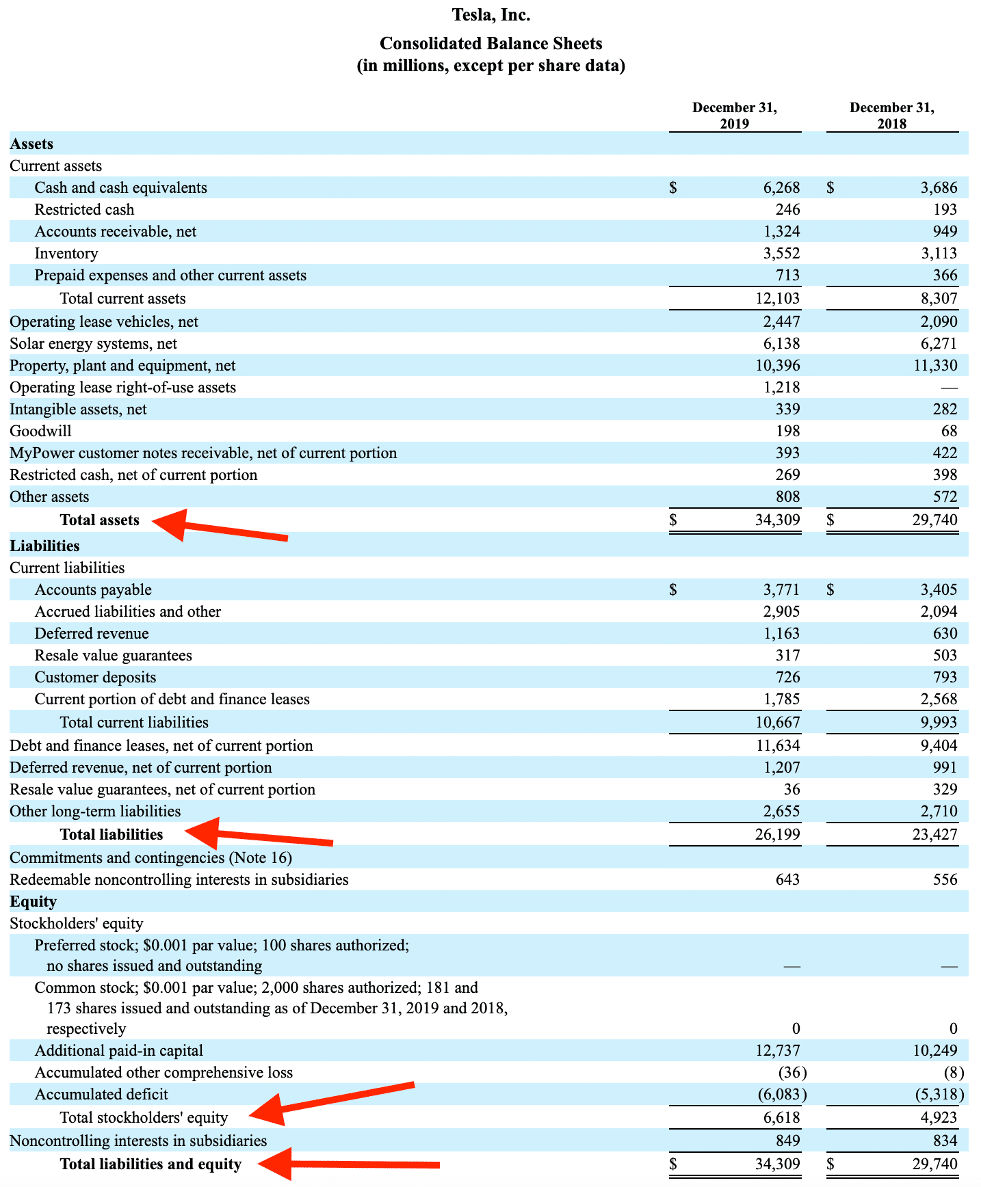The height and width of the screenshot is (1187, 981).
Task: Click 'Debt and finance leases, net of current portion'
Action: tap(161, 745)
